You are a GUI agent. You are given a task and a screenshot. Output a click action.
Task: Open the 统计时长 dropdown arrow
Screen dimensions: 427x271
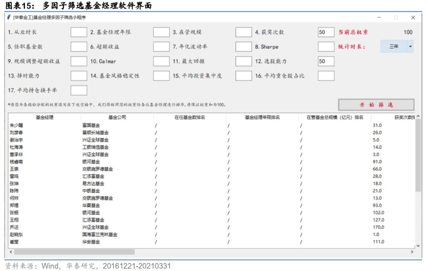coord(411,46)
